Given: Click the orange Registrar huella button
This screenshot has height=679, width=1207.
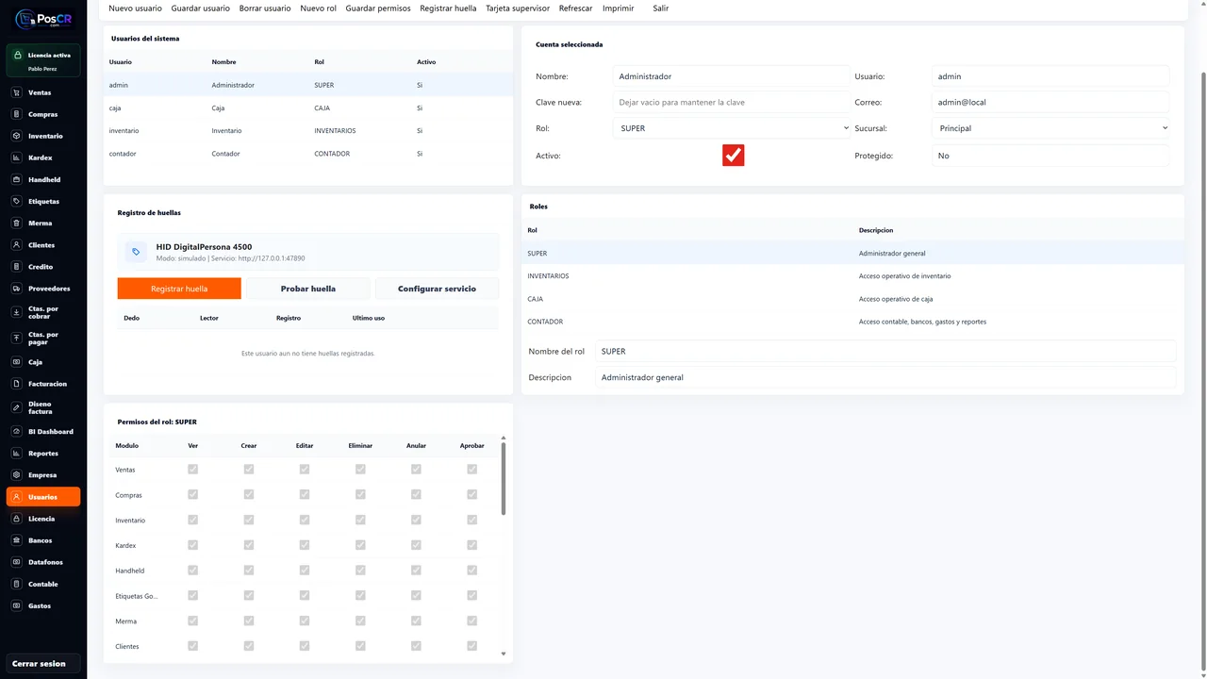Looking at the screenshot, I should coord(179,289).
